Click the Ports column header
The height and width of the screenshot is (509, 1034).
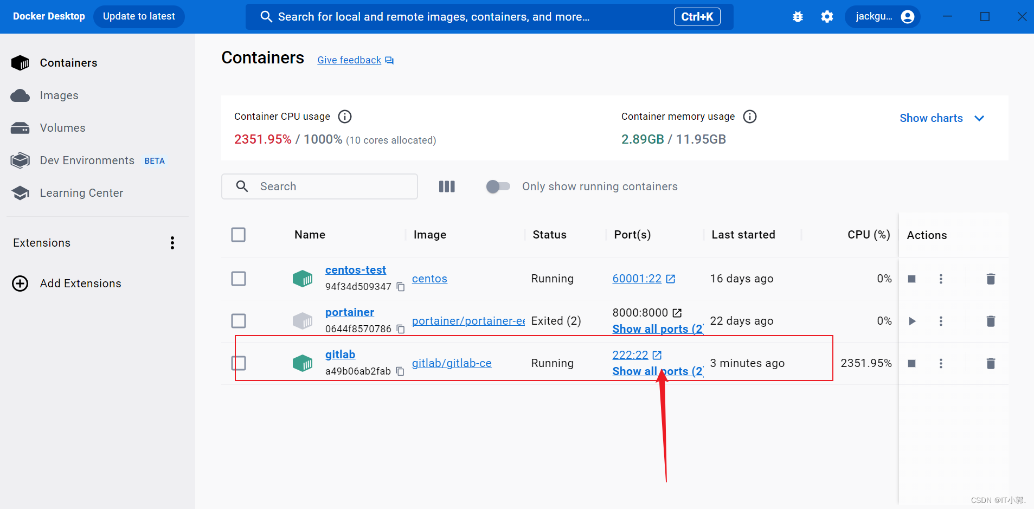pyautogui.click(x=632, y=235)
